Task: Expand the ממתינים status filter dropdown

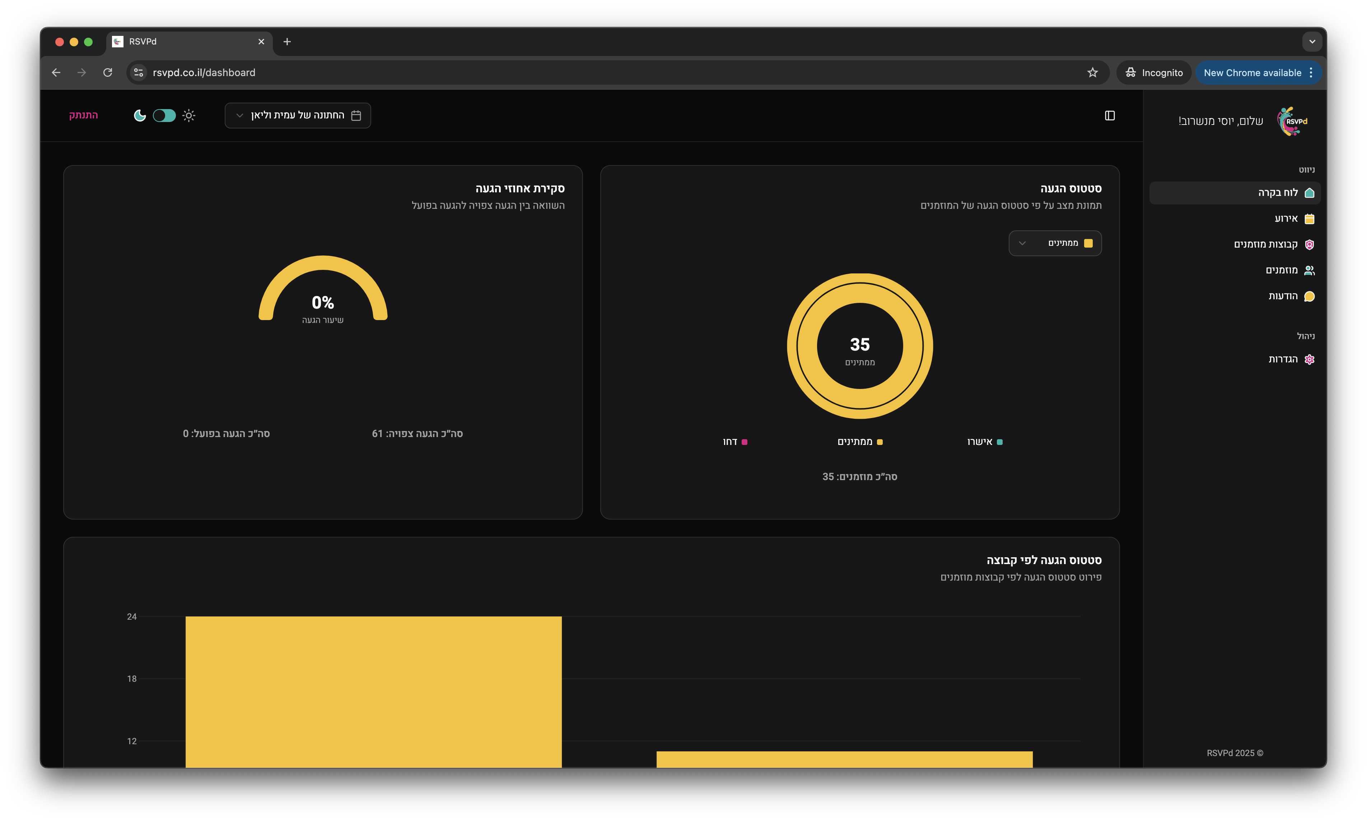Action: 1055,243
